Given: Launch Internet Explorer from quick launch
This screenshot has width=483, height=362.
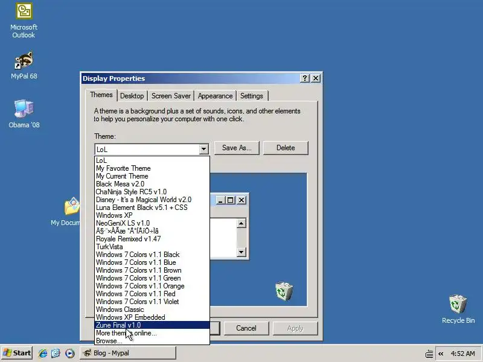Looking at the screenshot, I should [x=43, y=353].
